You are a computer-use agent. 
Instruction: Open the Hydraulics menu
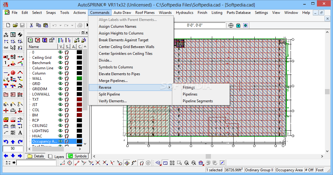(x=185, y=12)
